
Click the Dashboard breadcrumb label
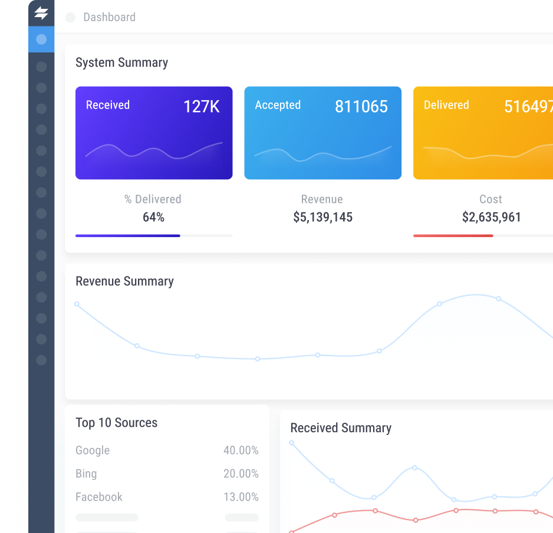click(109, 17)
